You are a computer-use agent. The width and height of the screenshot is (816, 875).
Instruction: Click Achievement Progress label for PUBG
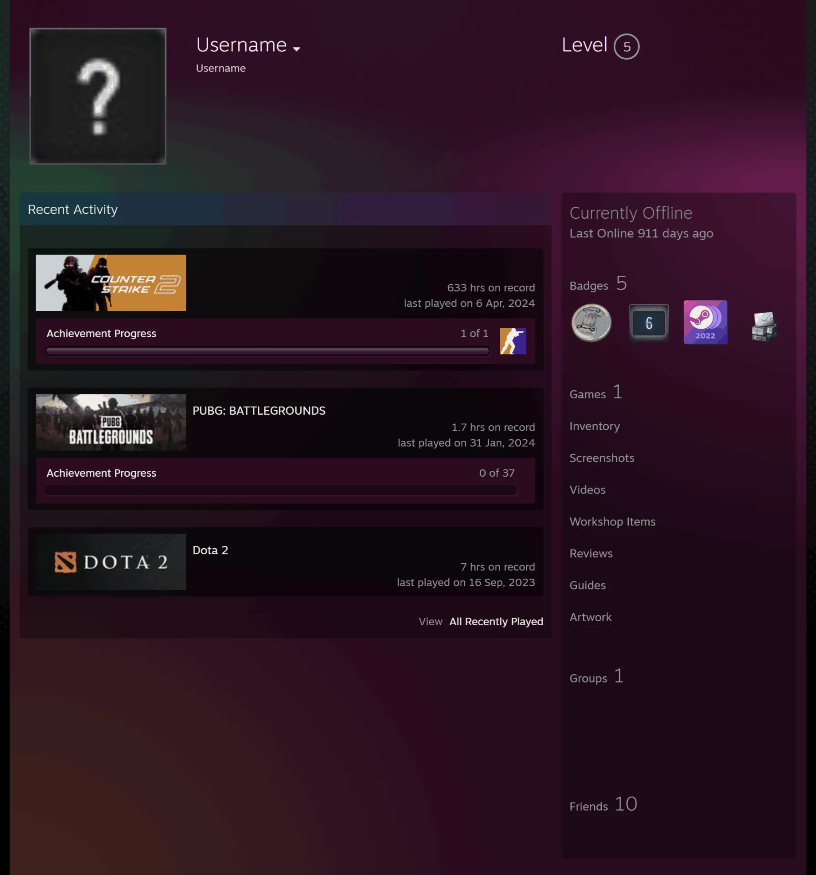tap(101, 473)
